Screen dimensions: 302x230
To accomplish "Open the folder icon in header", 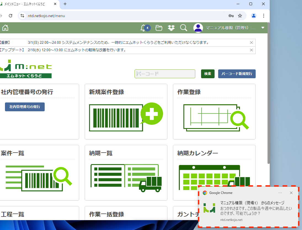I will coord(159,28).
